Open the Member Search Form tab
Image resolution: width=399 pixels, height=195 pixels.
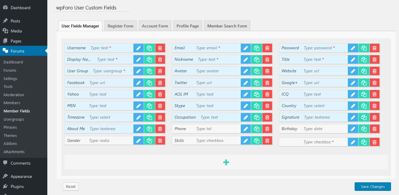(x=227, y=26)
